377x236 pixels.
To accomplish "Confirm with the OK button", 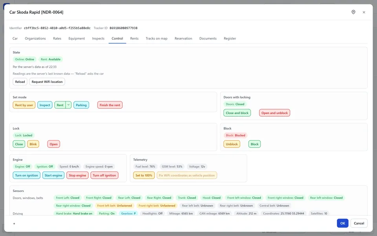I will point(342,223).
